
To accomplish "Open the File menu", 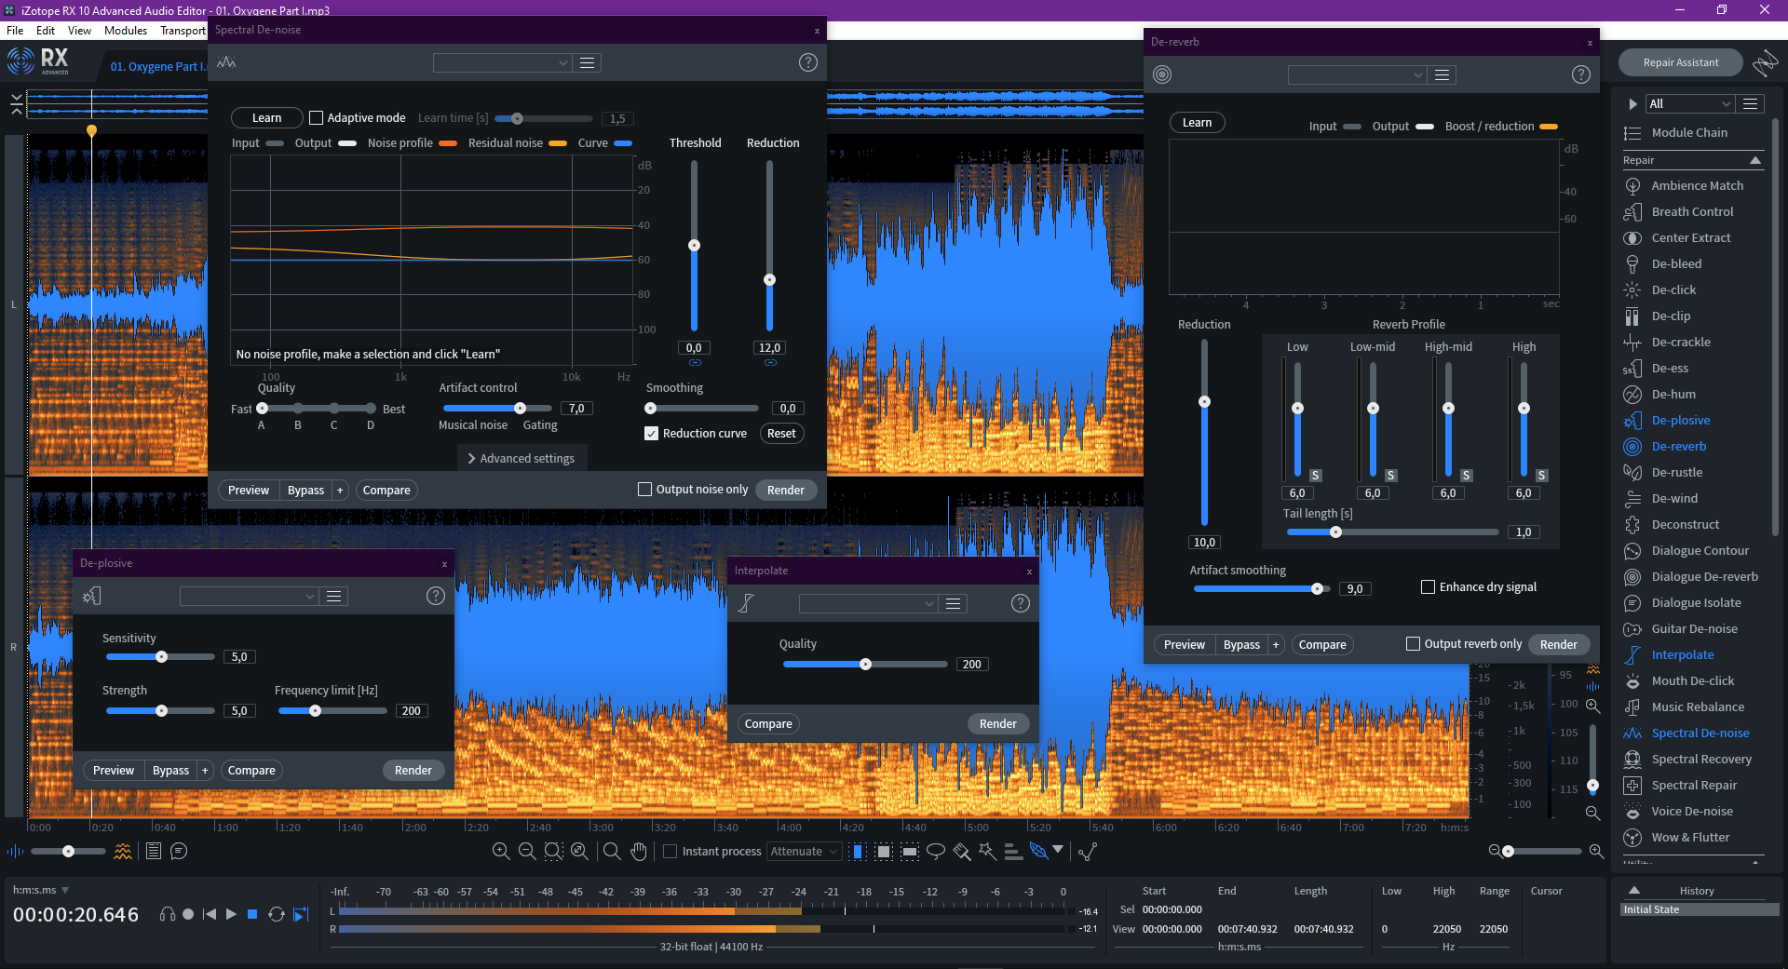I will (x=15, y=31).
